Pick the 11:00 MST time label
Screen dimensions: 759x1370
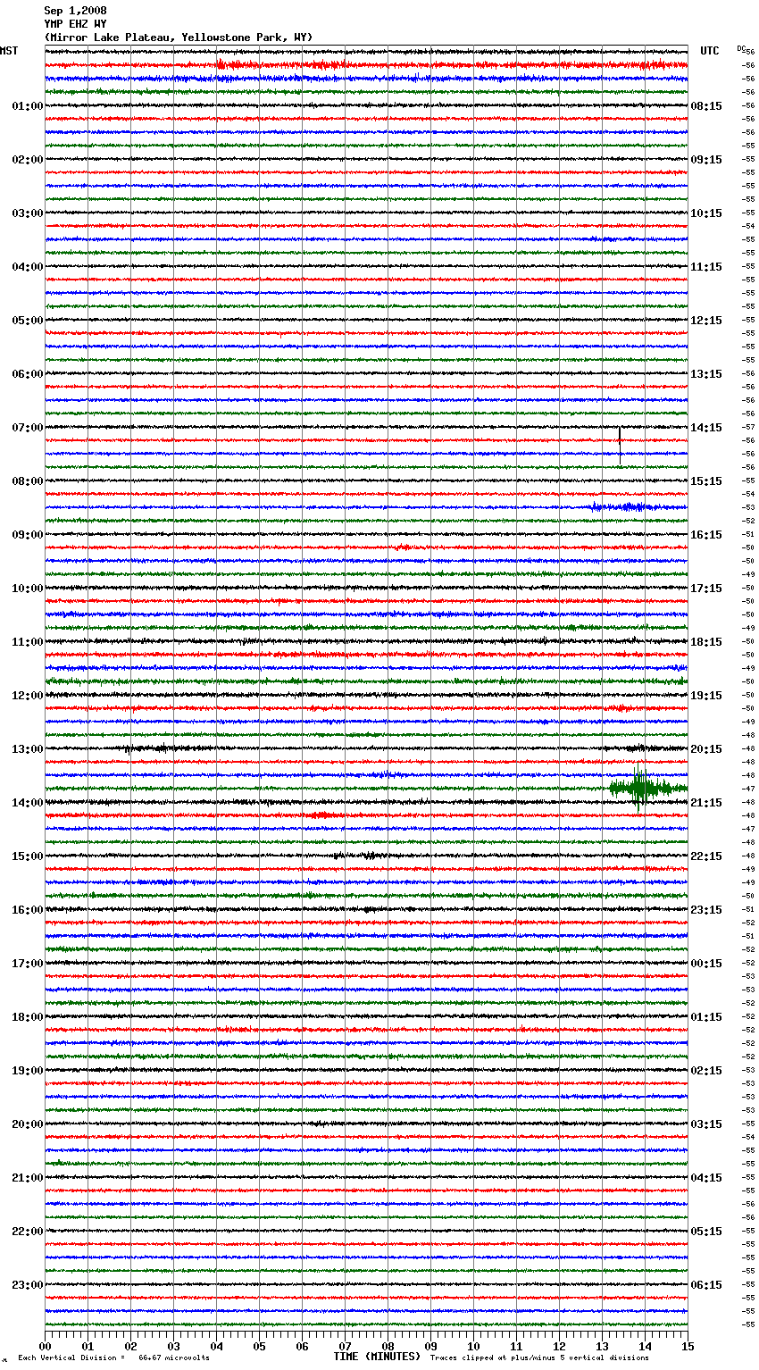[x=28, y=642]
